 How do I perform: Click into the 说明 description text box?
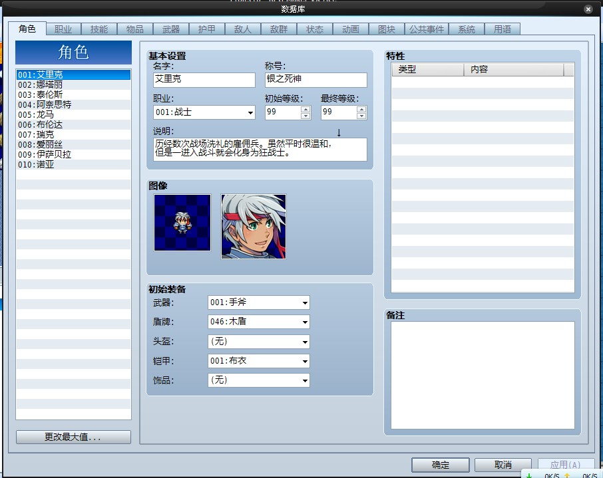[x=260, y=150]
